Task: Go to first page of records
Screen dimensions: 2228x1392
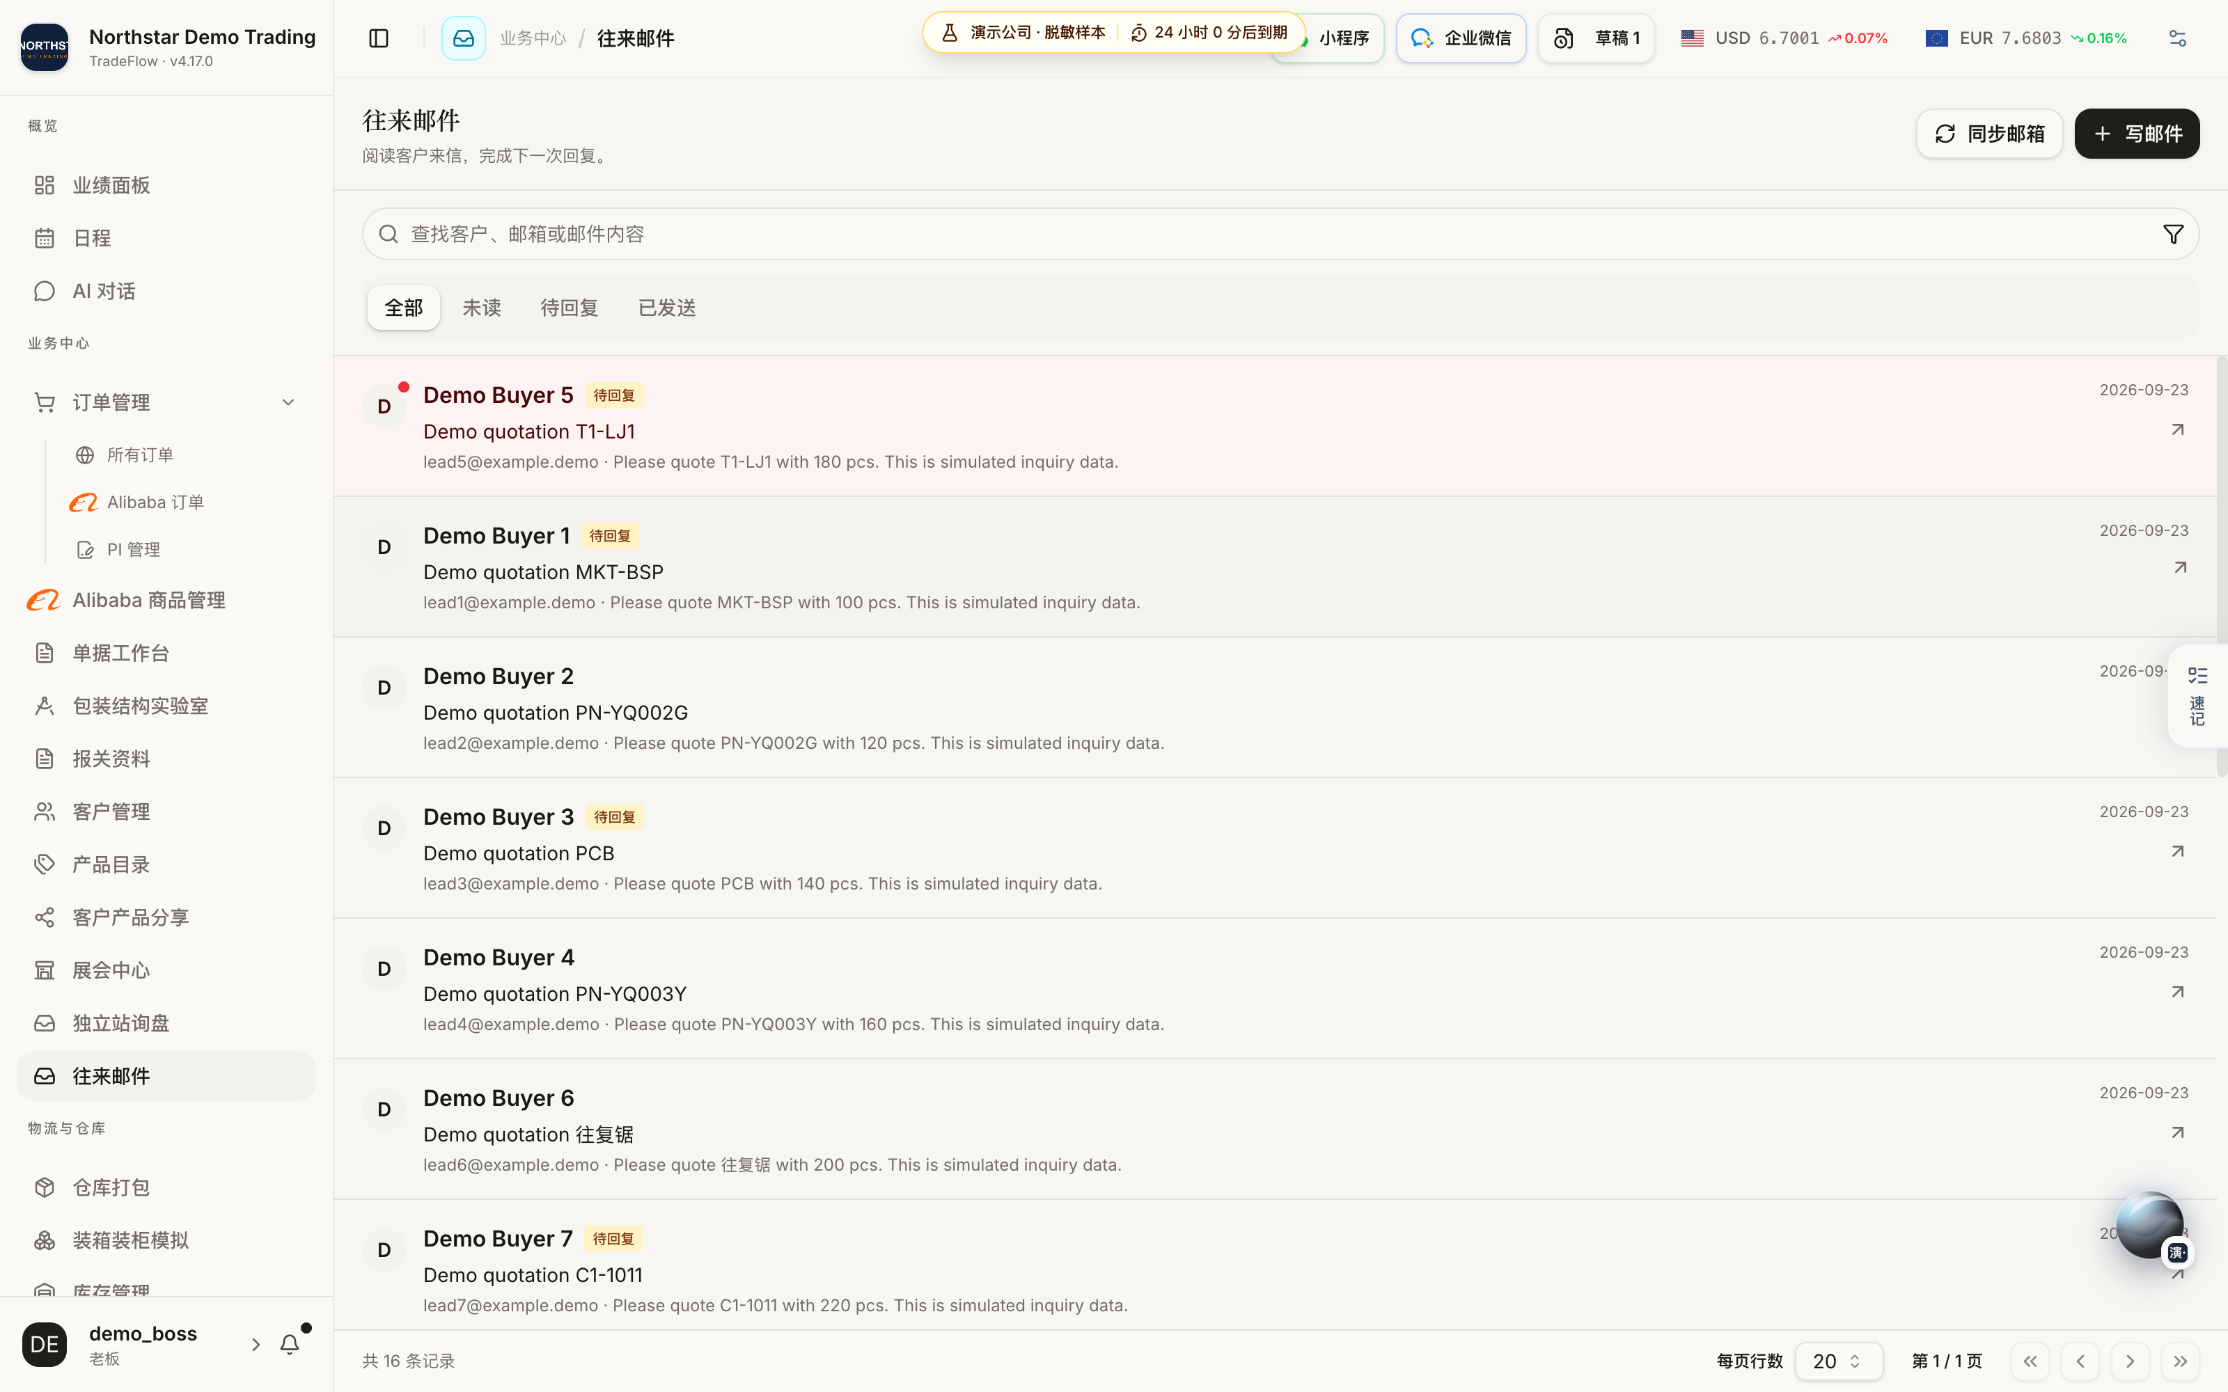Action: pos(2030,1361)
